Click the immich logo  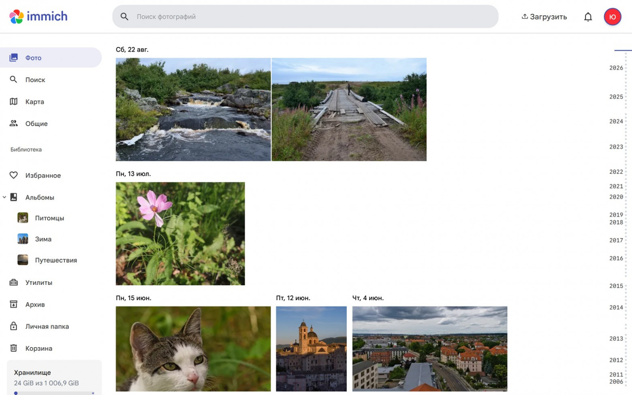click(x=38, y=17)
